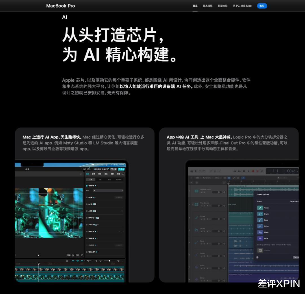Screen dimensions: 305x294
Task: Enable the 智能裁剪 checkbox
Action: 87,238
